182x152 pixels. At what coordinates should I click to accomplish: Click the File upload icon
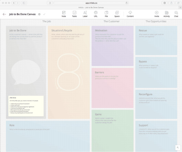coord(106,14)
